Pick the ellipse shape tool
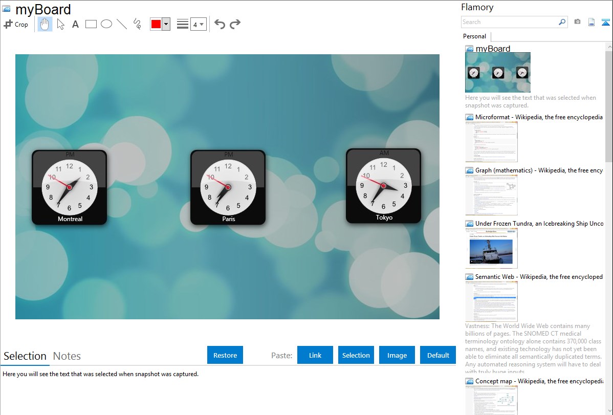 pyautogui.click(x=106, y=24)
